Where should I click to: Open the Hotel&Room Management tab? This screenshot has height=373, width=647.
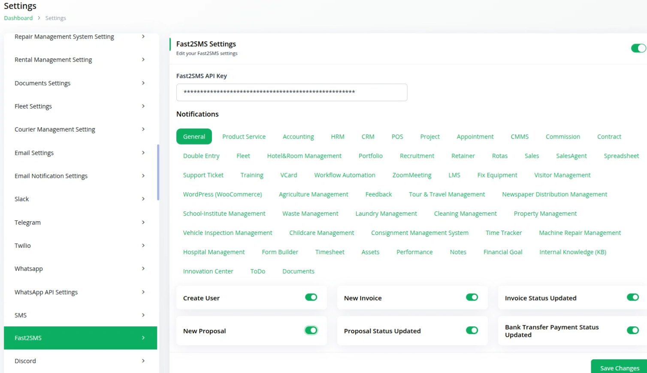(304, 156)
